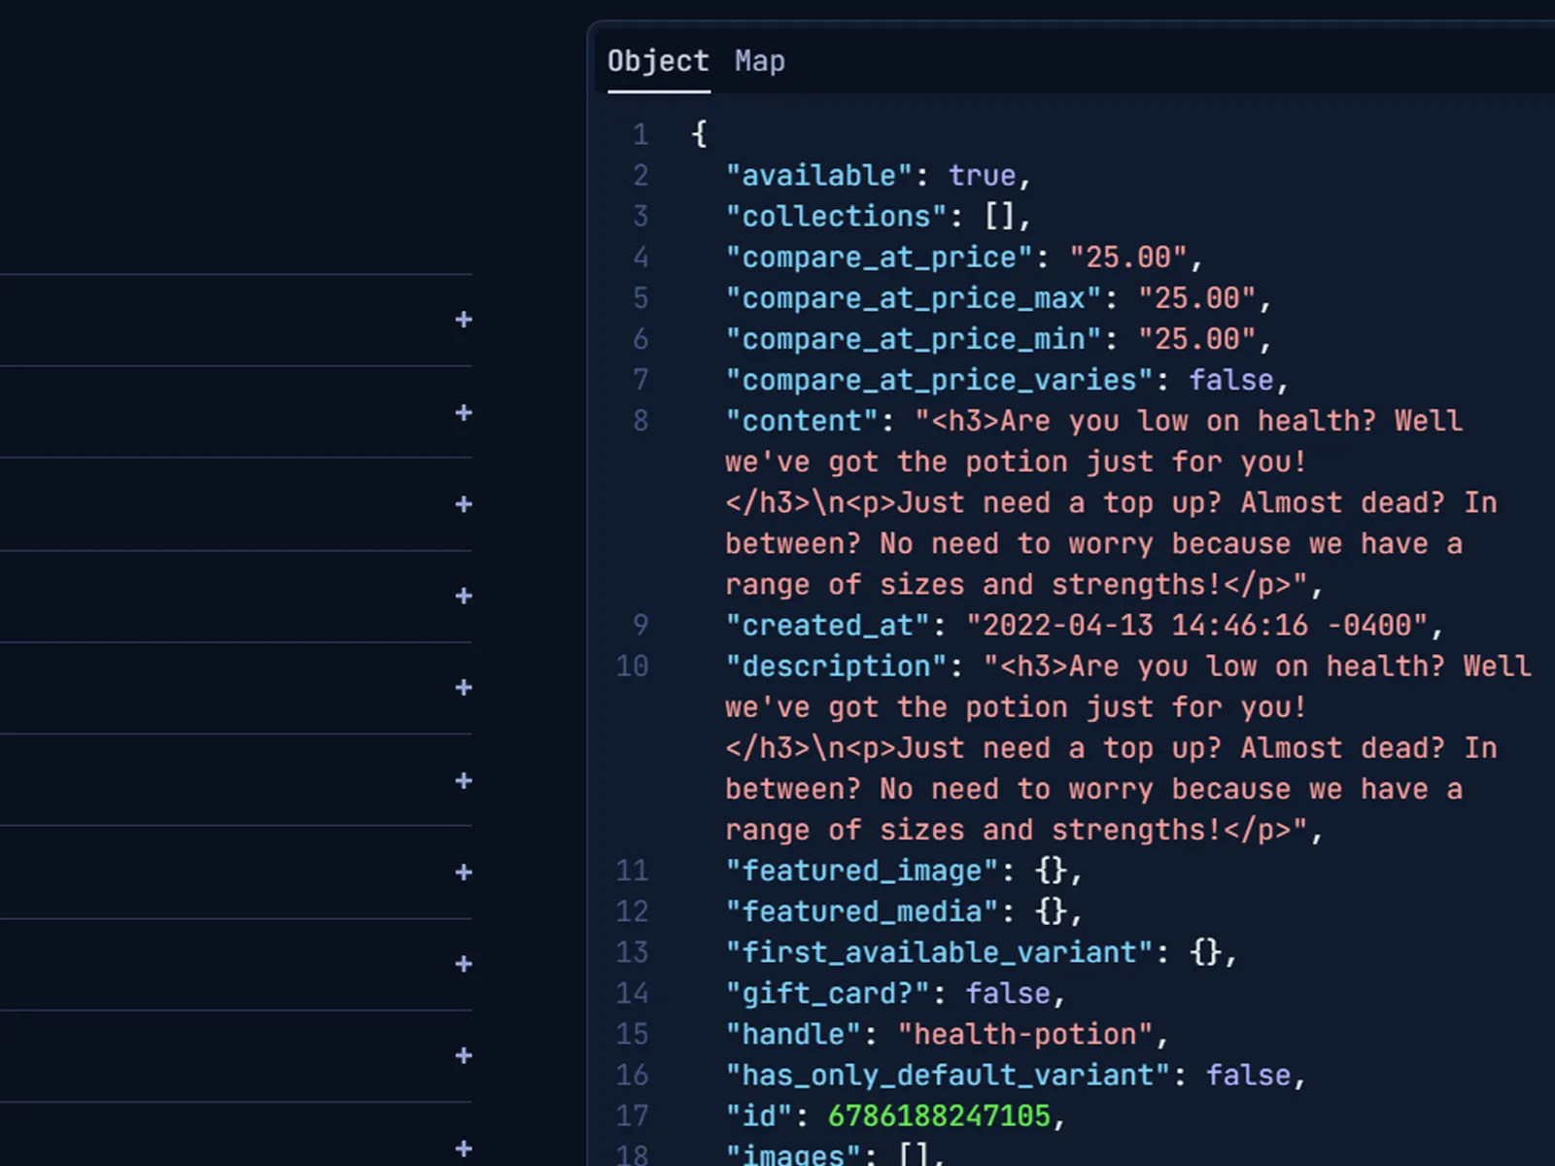This screenshot has width=1555, height=1166.
Task: Expand the bottom-most list row
Action: pyautogui.click(x=465, y=1148)
